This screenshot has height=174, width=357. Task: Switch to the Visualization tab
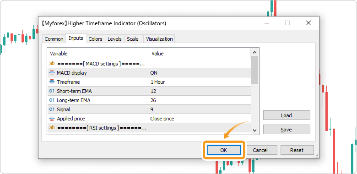pos(159,39)
